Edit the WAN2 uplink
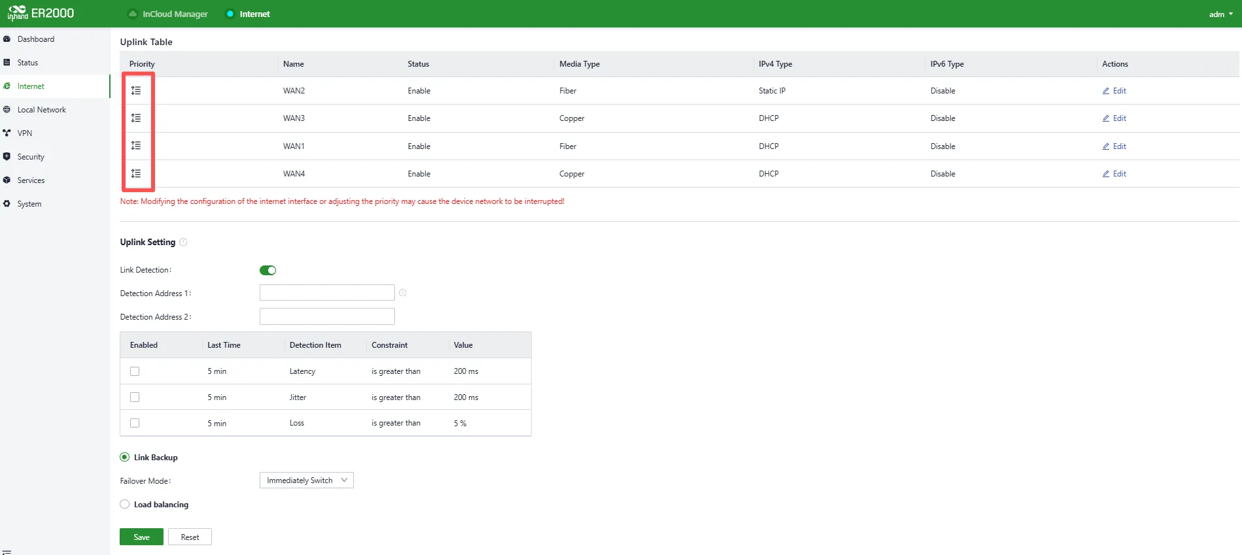The height and width of the screenshot is (555, 1242). (x=1114, y=91)
